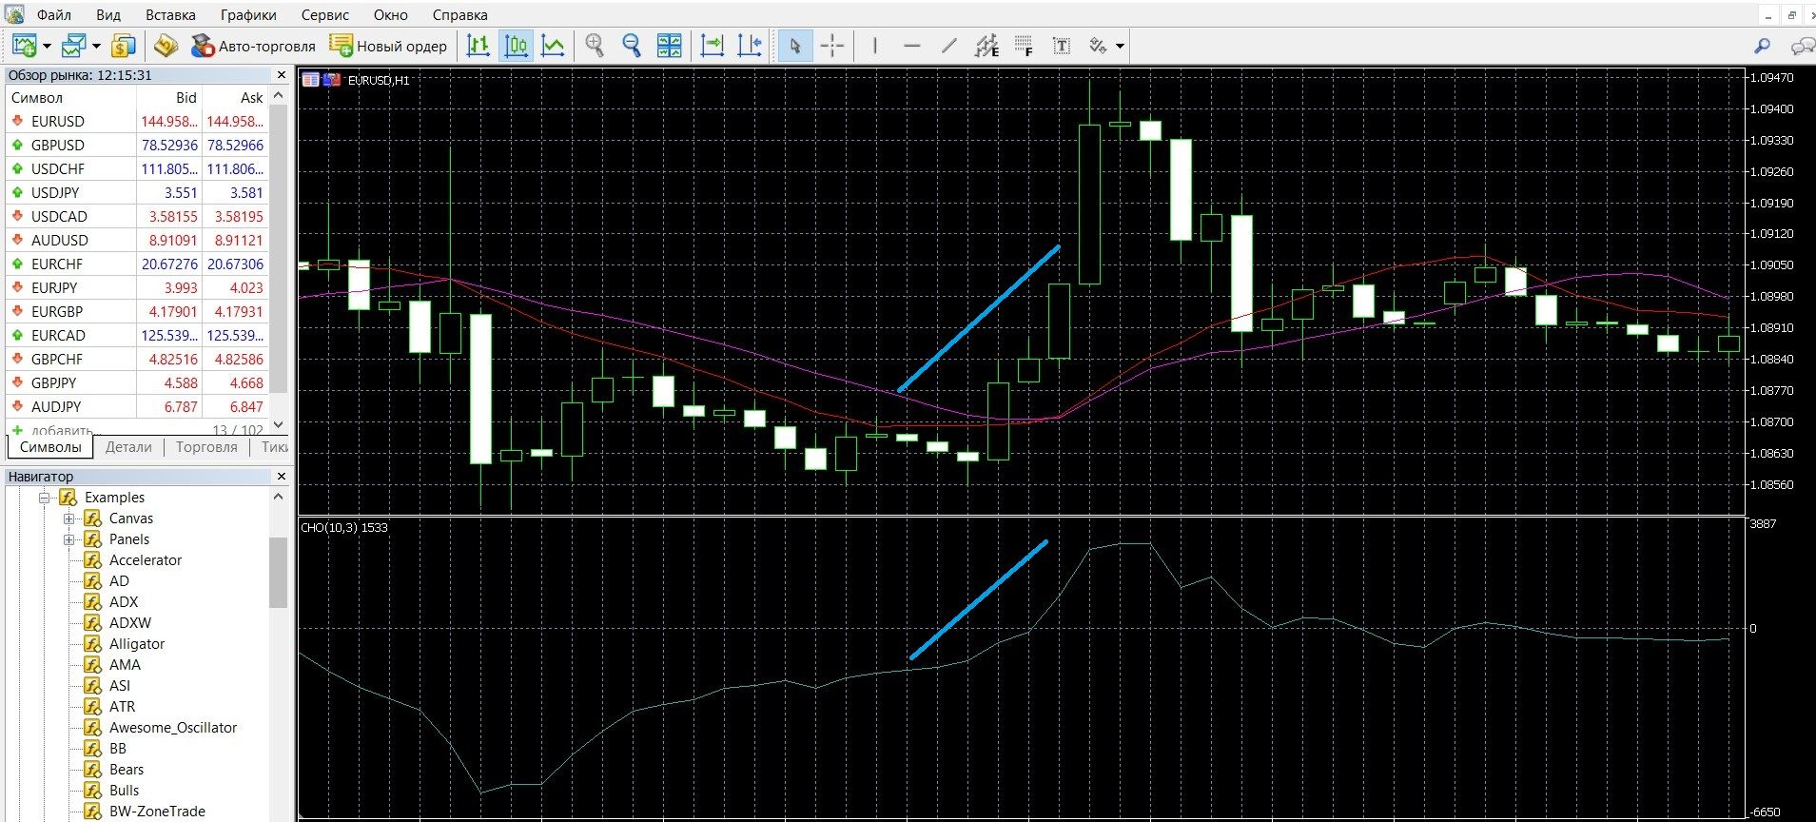Close the Навигатор panel
Viewport: 1816px width, 822px height.
click(281, 476)
